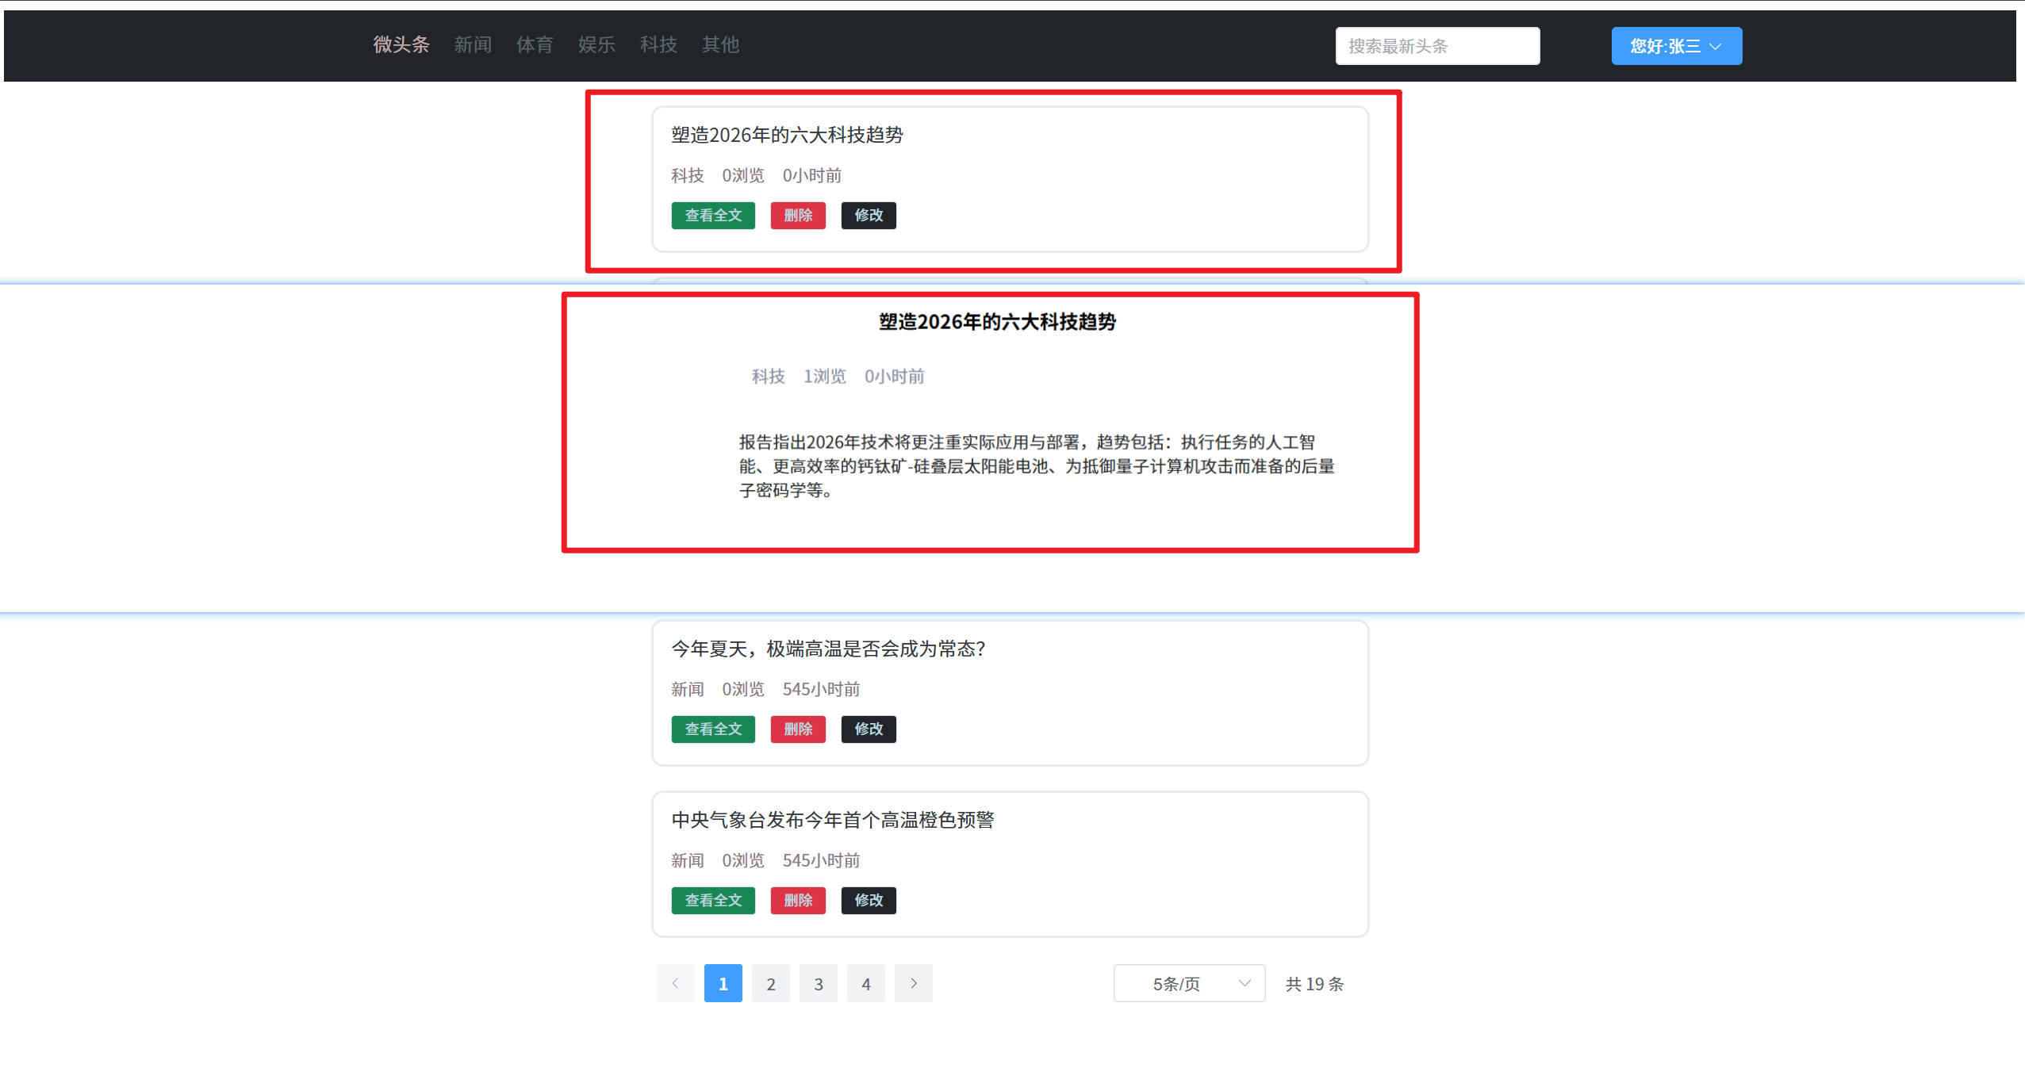Screen dimensions: 2025x1068
Task: Open the 5条/页 page size dropdown
Action: click(1188, 983)
